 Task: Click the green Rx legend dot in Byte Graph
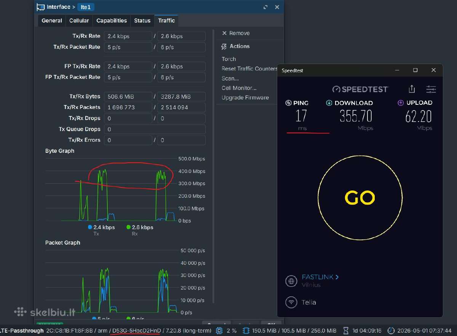pyautogui.click(x=128, y=227)
